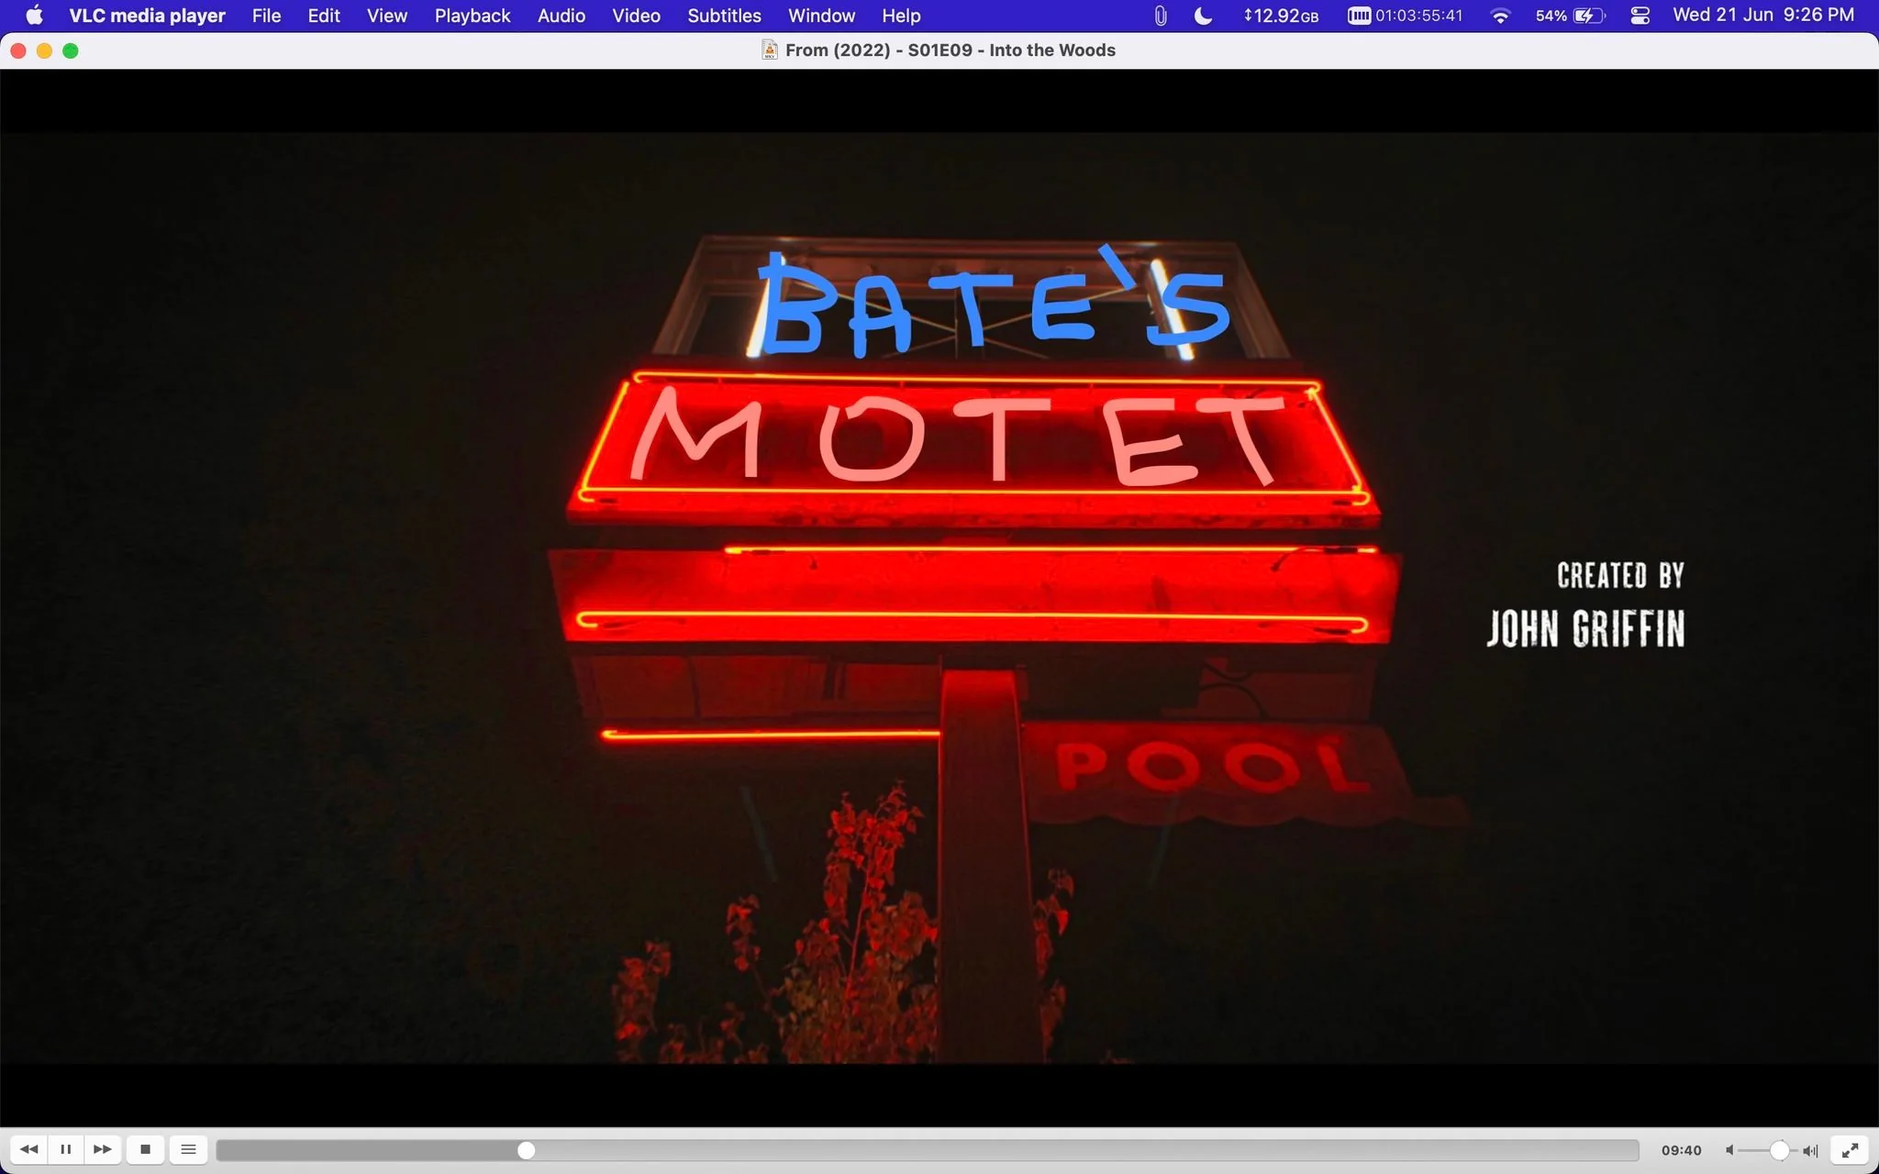Expand the VLC media player app menu

click(147, 16)
